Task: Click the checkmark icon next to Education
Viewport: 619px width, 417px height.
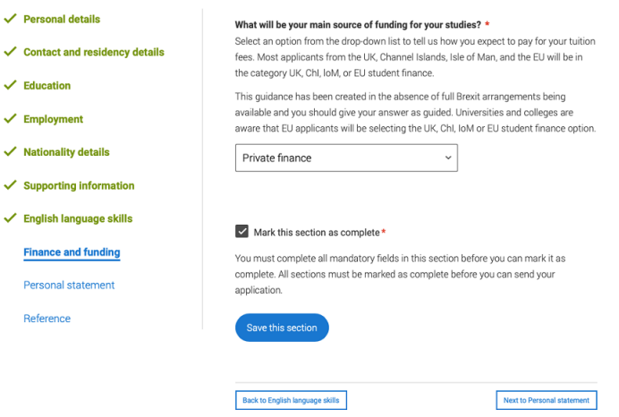Action: tap(10, 85)
